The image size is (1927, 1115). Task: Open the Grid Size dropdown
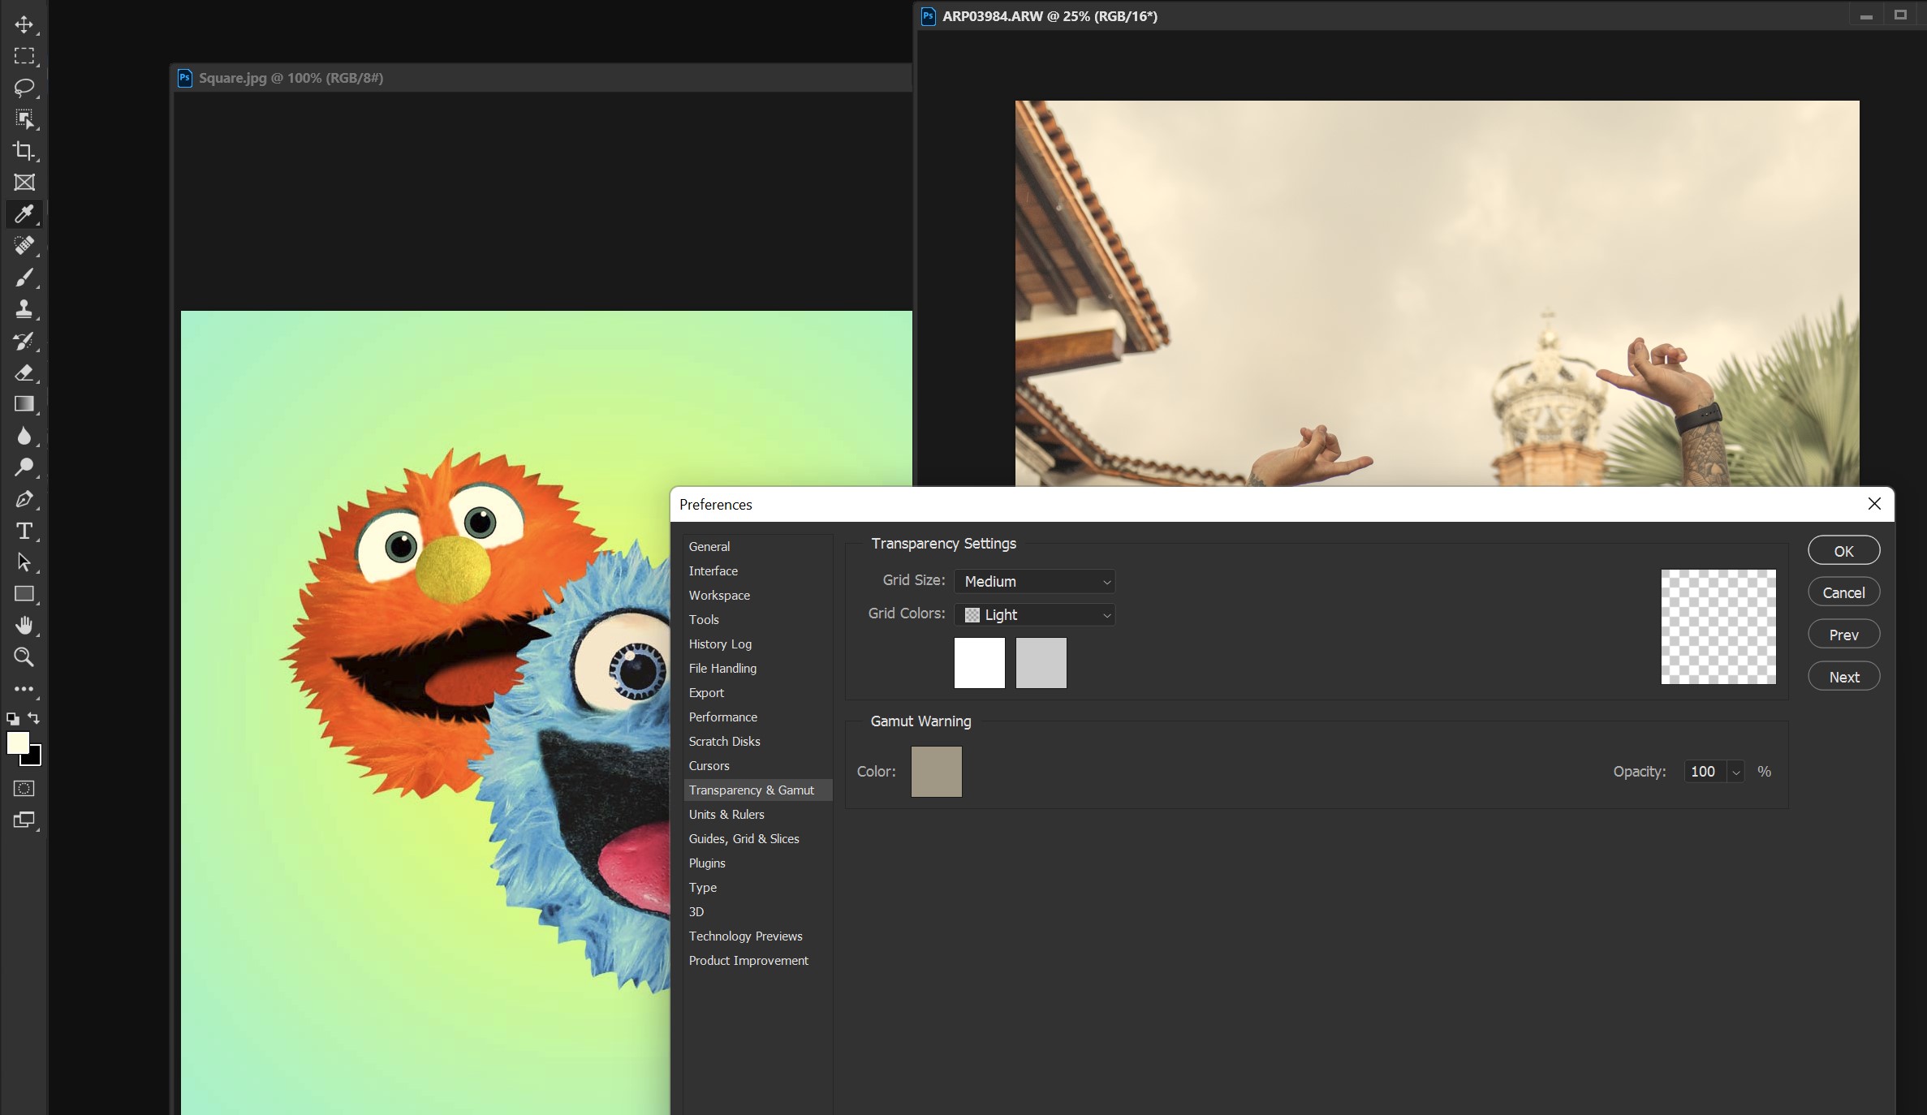pos(1035,581)
